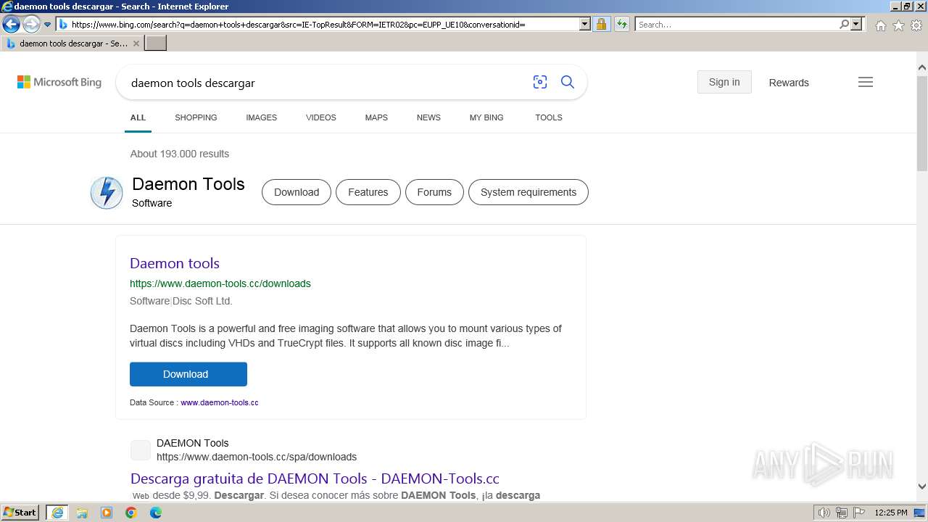Click the security lock icon in address bar
Image resolution: width=928 pixels, height=522 pixels.
pyautogui.click(x=601, y=24)
